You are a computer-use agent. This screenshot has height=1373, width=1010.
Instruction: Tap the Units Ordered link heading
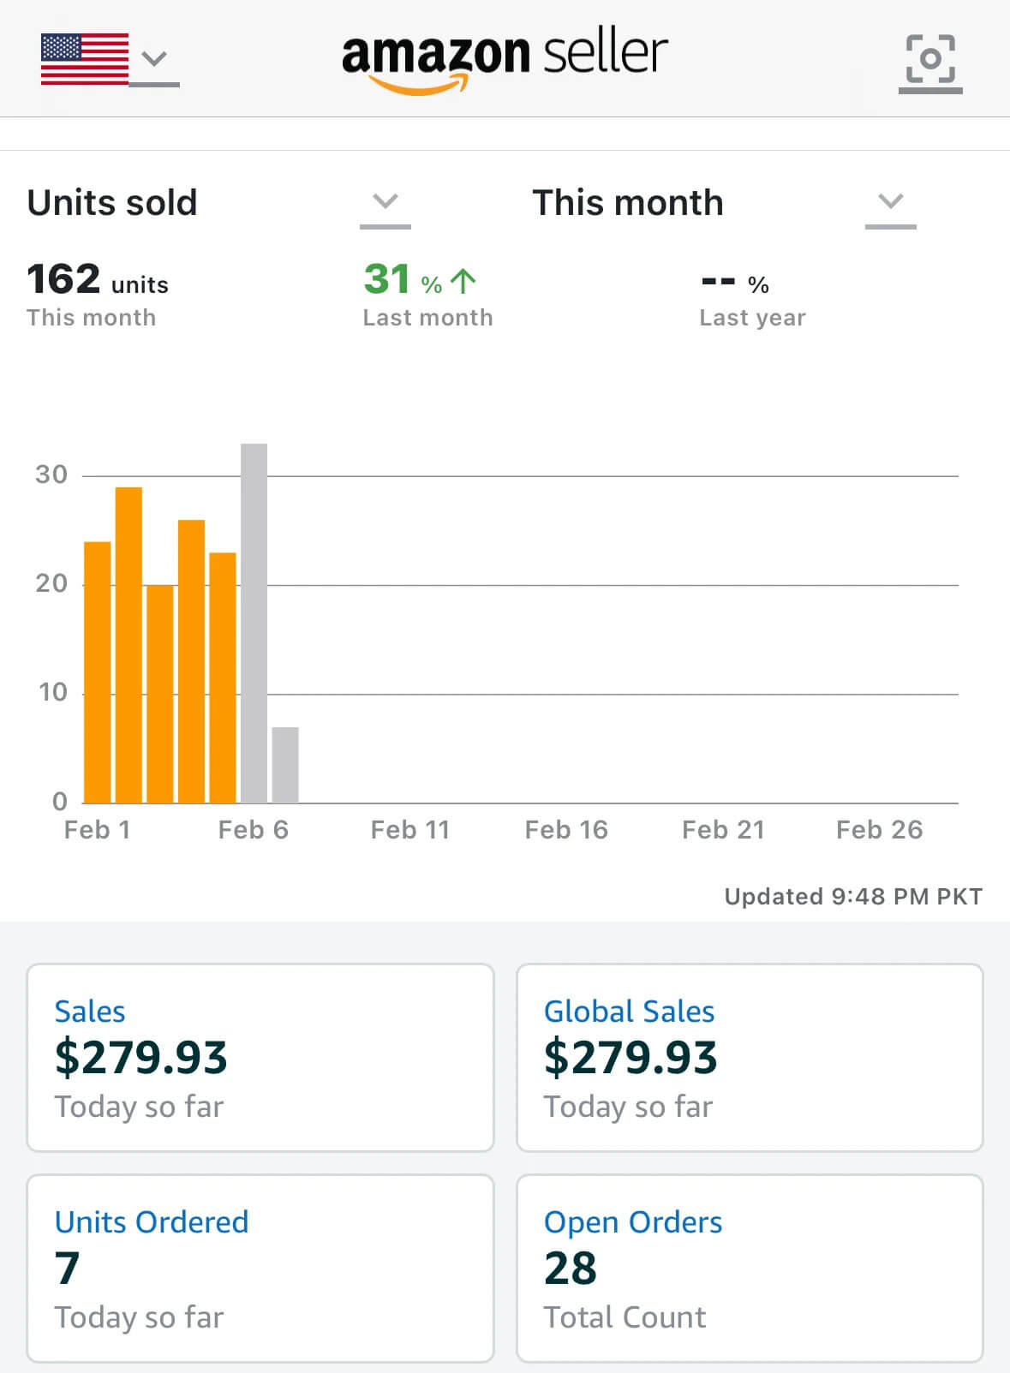152,1222
